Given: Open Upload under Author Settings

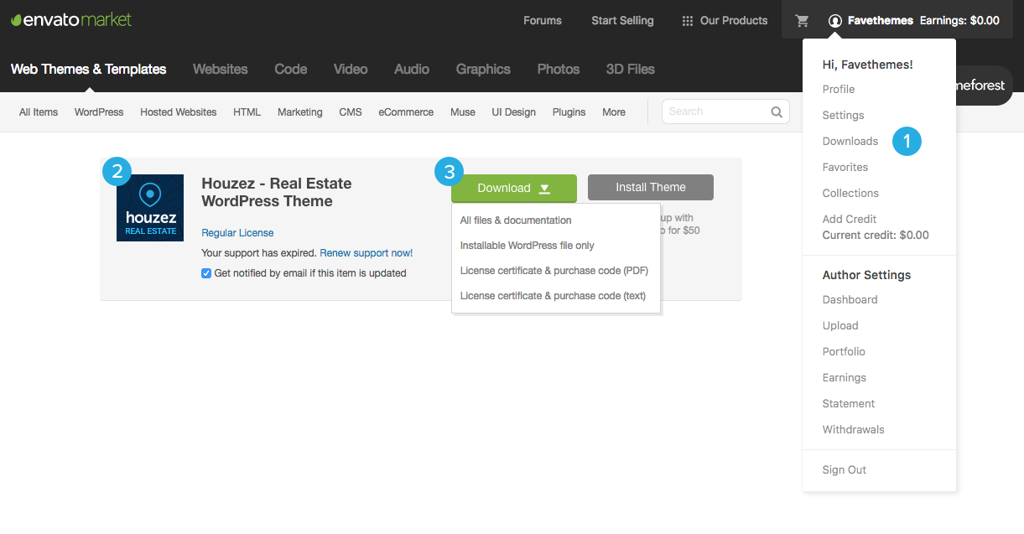Looking at the screenshot, I should 840,326.
